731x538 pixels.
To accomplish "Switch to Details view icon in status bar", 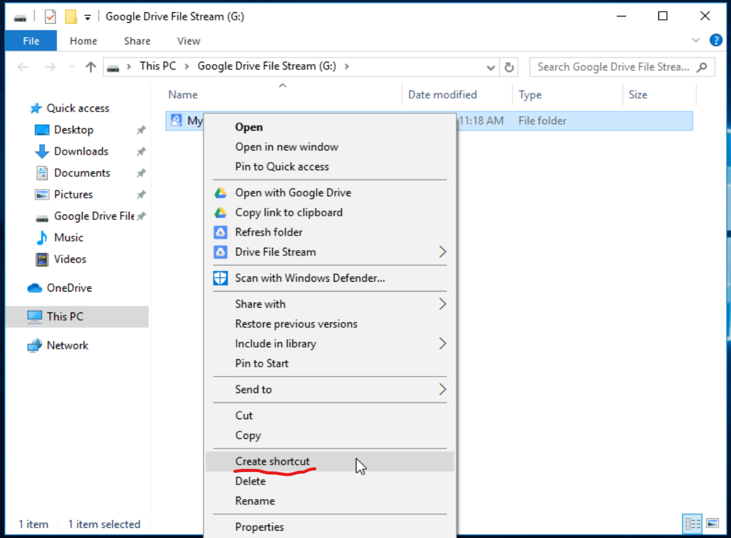I will (x=692, y=524).
